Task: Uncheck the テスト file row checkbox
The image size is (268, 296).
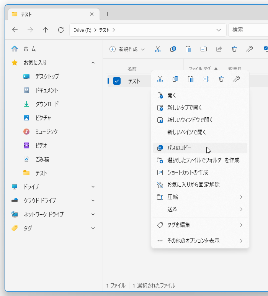Action: [117, 81]
